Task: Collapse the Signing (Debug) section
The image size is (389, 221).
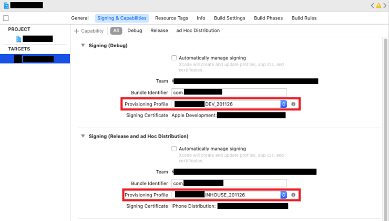Action: coord(83,46)
